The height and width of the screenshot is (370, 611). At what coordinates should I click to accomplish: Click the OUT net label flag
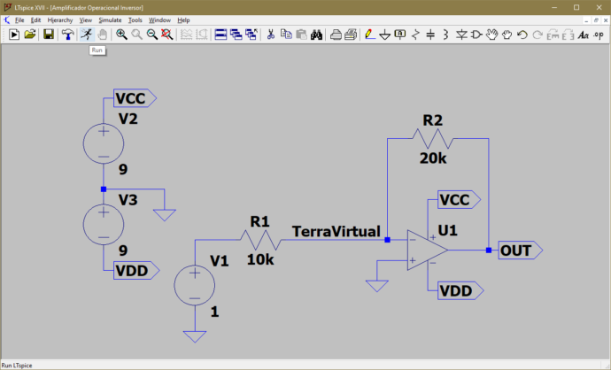tap(520, 251)
